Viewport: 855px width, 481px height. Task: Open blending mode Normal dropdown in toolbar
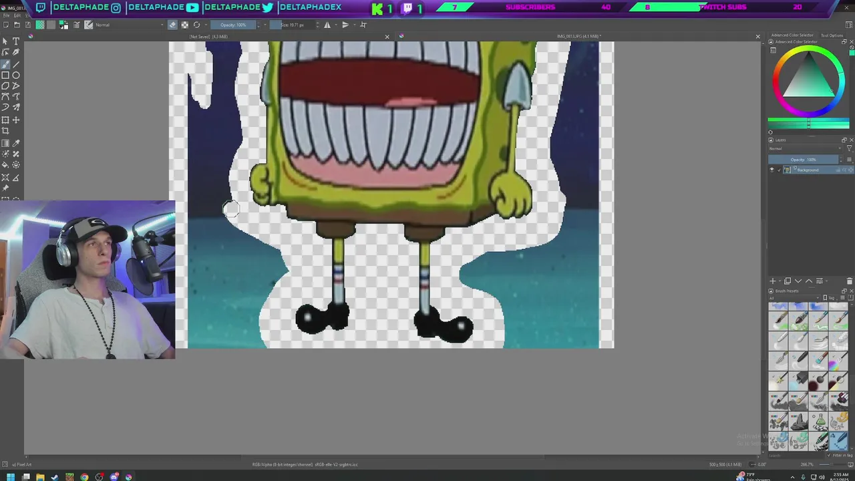click(130, 25)
